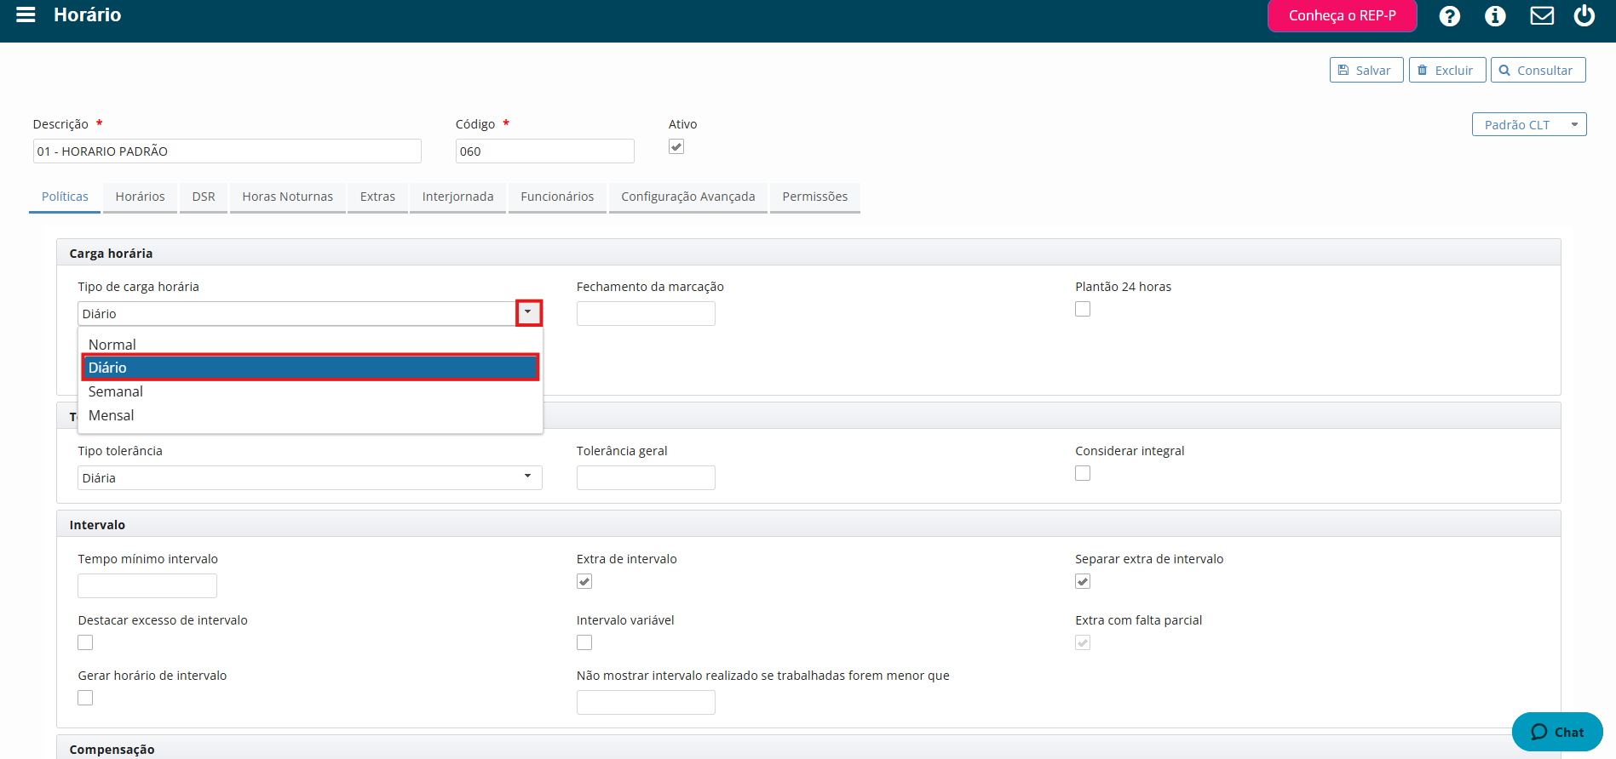Toggle the Separar extra de intervalo checkbox
Image resolution: width=1616 pixels, height=759 pixels.
(1083, 581)
